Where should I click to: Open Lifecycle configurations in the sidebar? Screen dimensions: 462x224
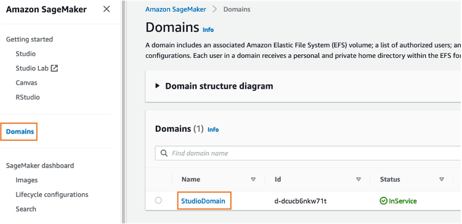[52, 194]
